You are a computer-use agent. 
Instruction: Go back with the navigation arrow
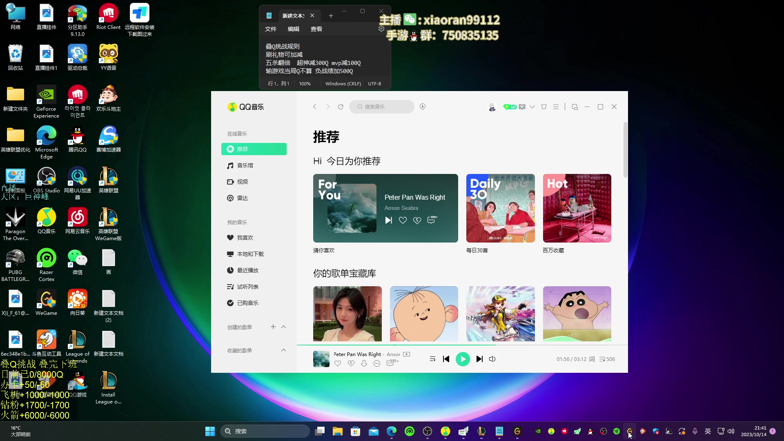[x=314, y=107]
